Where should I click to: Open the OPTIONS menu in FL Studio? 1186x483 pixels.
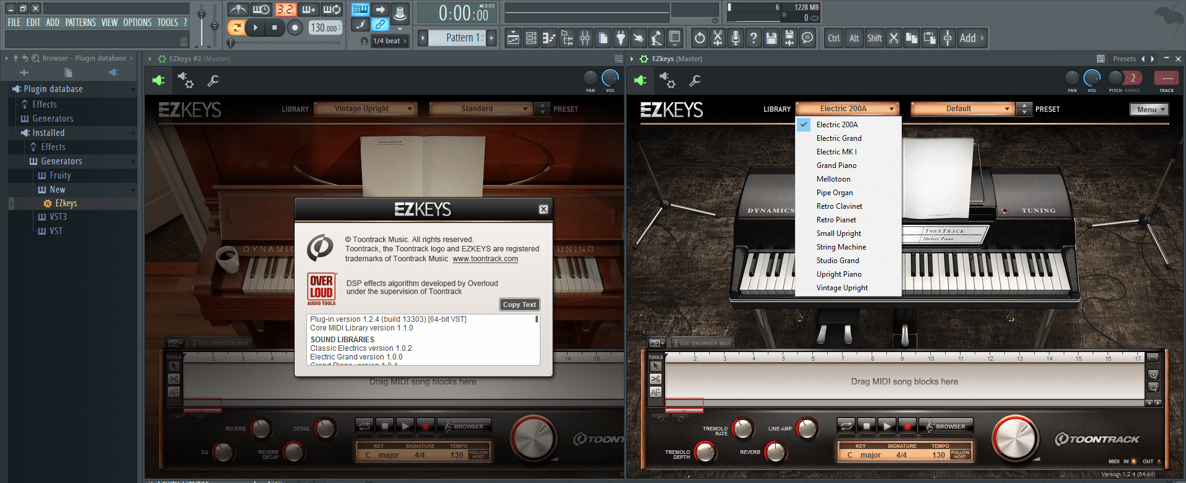point(137,22)
